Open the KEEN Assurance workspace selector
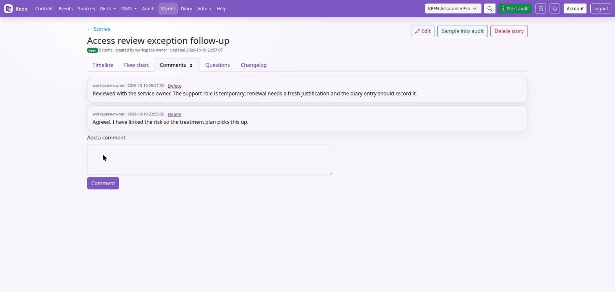Image resolution: width=615 pixels, height=292 pixels. (453, 9)
